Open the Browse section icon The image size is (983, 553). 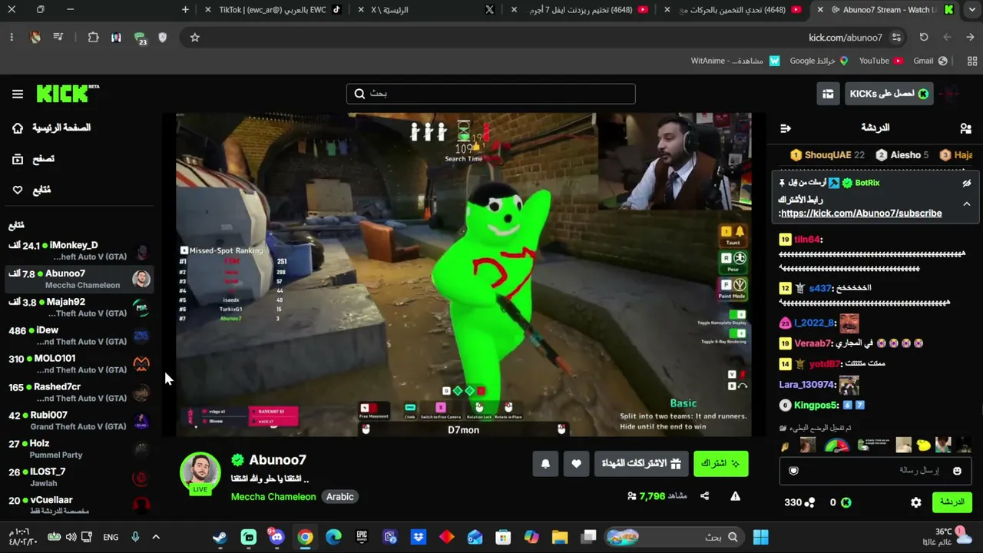click(18, 159)
